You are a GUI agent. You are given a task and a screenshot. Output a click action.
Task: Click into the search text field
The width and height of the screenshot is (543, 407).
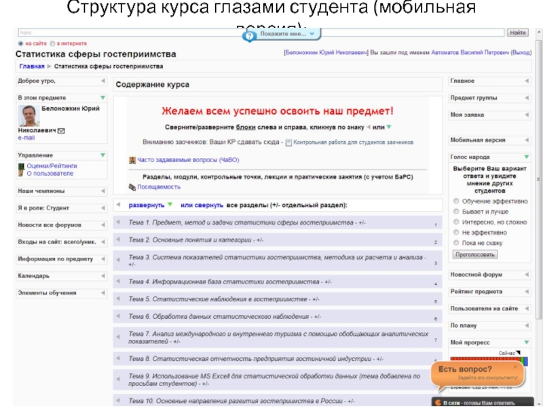(258, 32)
